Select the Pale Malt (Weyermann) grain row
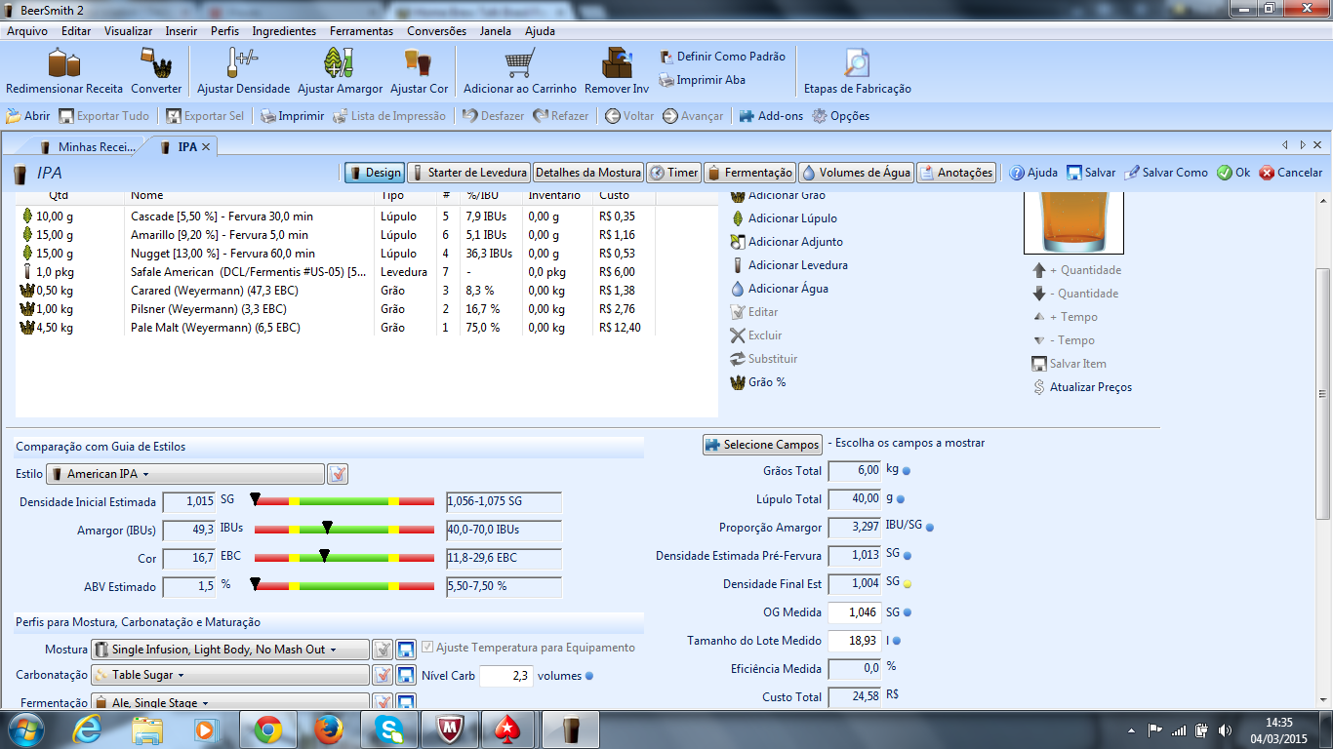The image size is (1333, 749). coord(337,328)
